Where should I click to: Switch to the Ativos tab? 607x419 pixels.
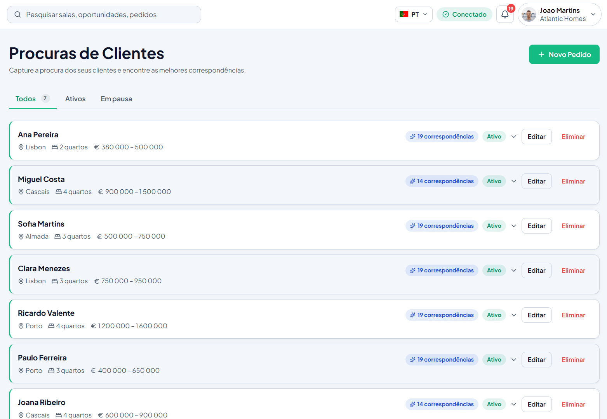[x=75, y=99]
